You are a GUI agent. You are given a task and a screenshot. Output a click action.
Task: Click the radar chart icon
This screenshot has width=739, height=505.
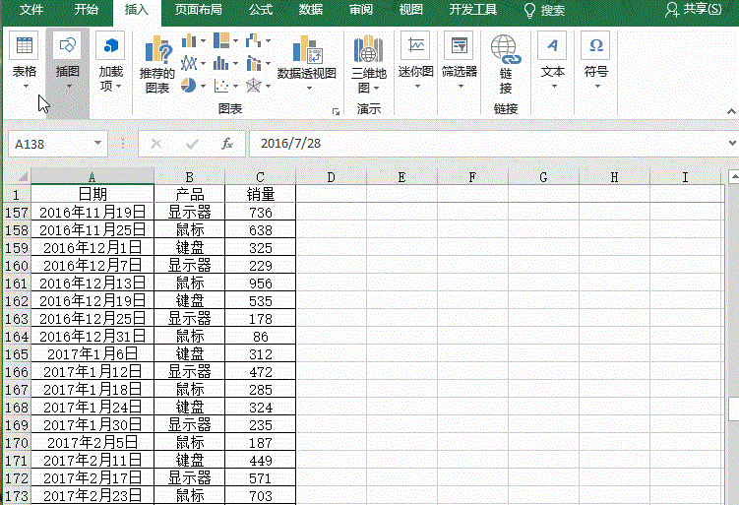click(255, 87)
